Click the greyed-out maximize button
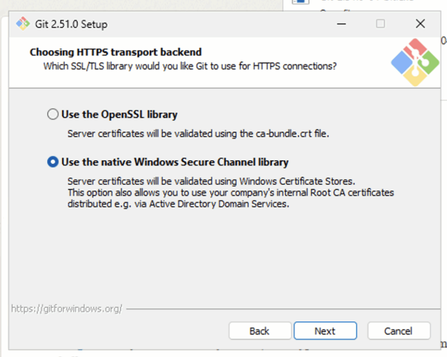The width and height of the screenshot is (447, 357). pyautogui.click(x=381, y=24)
